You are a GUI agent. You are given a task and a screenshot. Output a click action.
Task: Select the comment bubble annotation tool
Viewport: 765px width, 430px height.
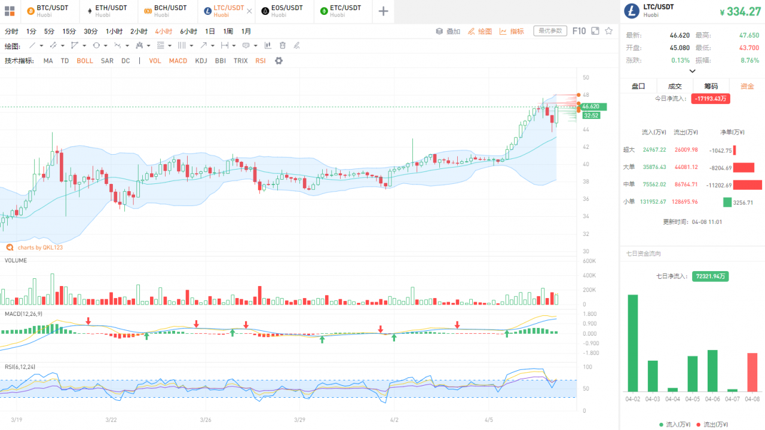tap(246, 45)
